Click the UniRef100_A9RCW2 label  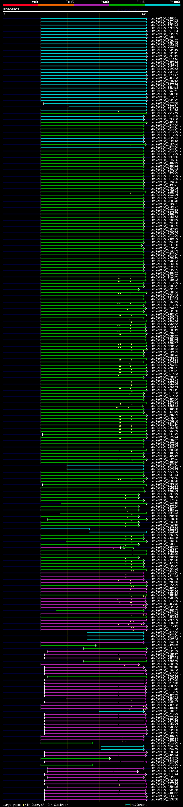[x=164, y=100]
